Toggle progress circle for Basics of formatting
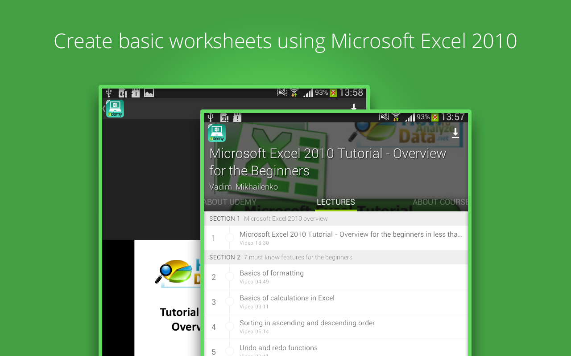 click(230, 276)
